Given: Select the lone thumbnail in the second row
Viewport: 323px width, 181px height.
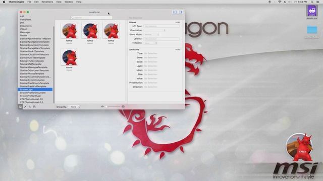Looking at the screenshot, I should [x=69, y=57].
